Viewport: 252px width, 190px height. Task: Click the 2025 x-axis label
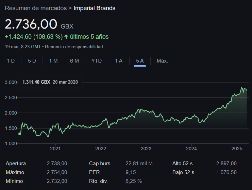pyautogui.click(x=237, y=149)
